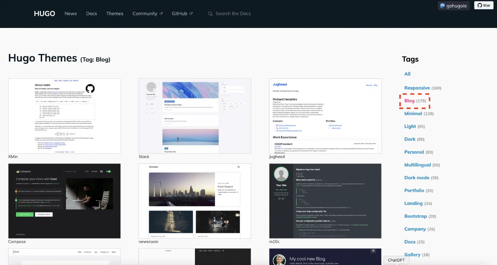The image size is (497, 265).
Task: Filter by the Personal tag
Action: tap(419, 152)
